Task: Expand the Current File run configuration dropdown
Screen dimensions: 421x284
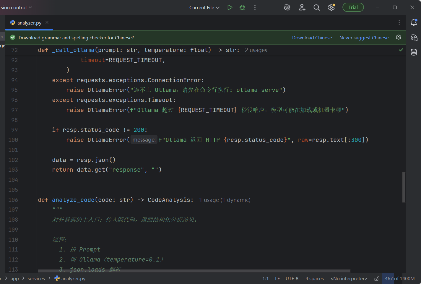Action: click(x=204, y=7)
